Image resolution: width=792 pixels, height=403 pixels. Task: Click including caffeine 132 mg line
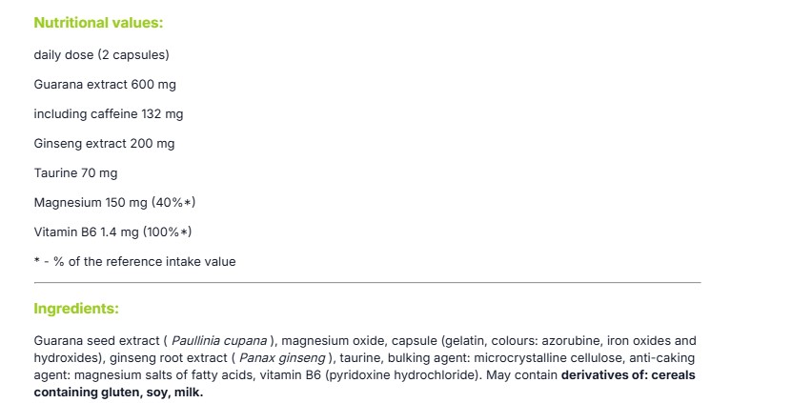[108, 113]
